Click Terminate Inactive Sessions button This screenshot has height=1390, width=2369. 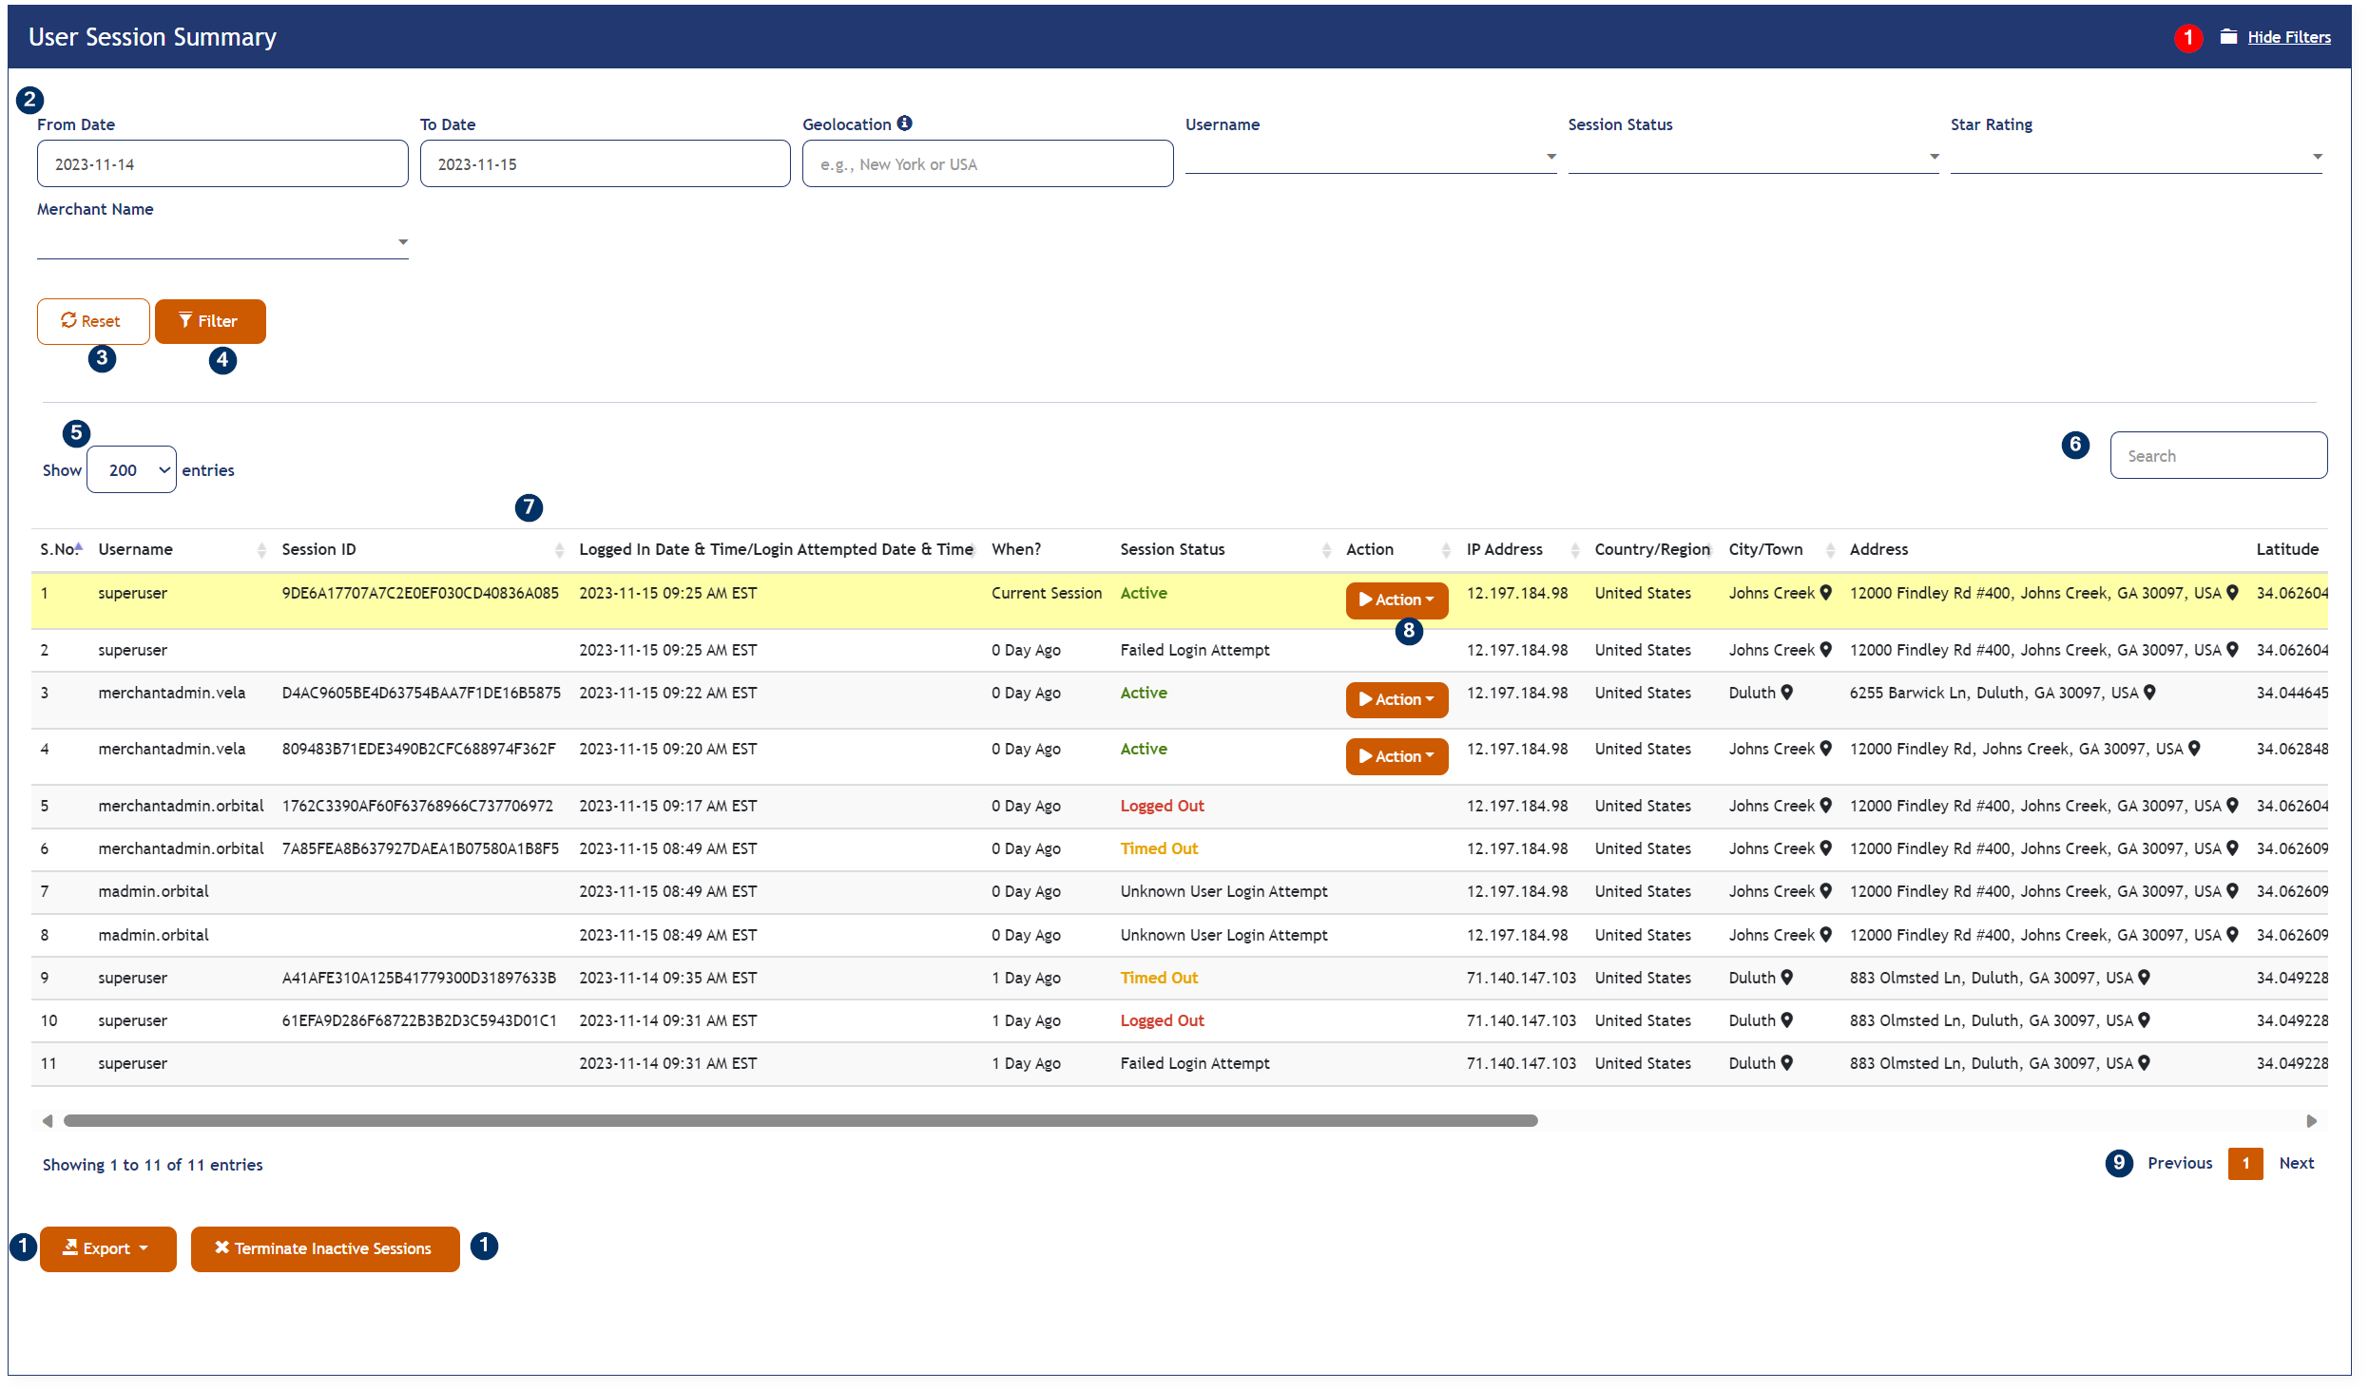click(325, 1248)
